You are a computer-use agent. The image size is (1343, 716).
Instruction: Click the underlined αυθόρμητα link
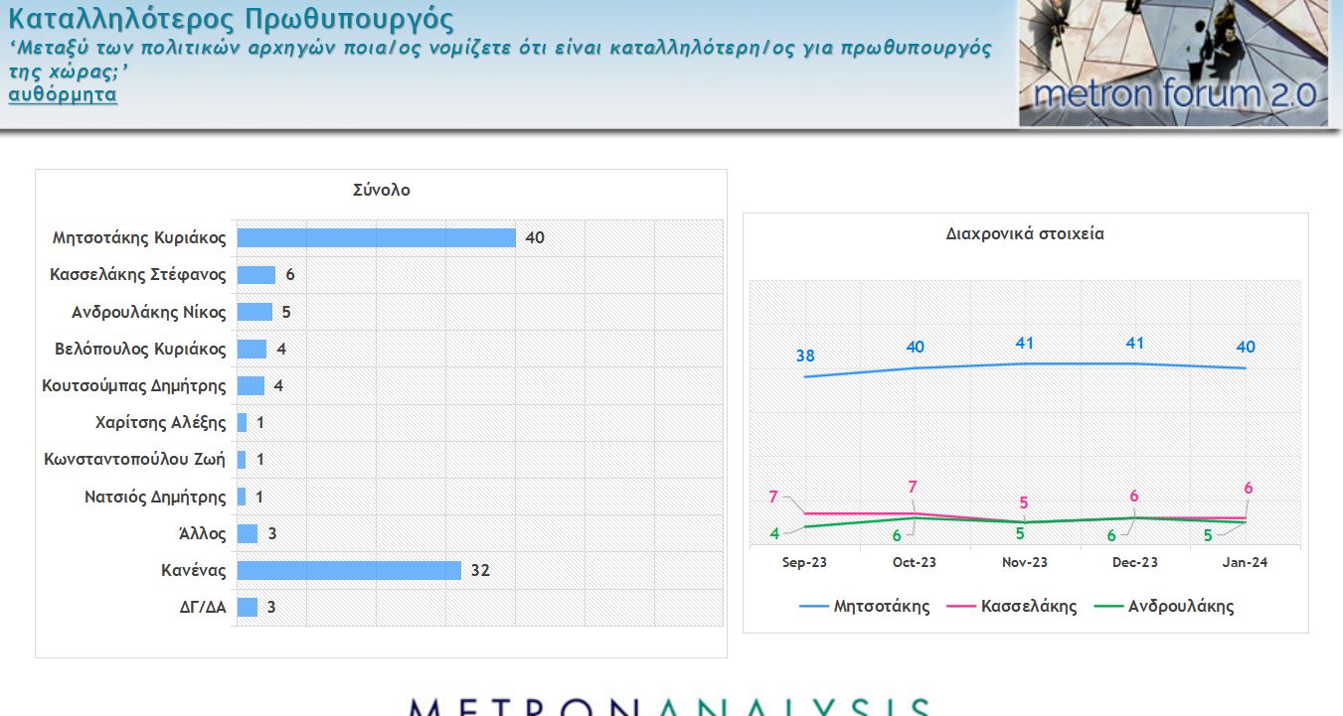63,95
